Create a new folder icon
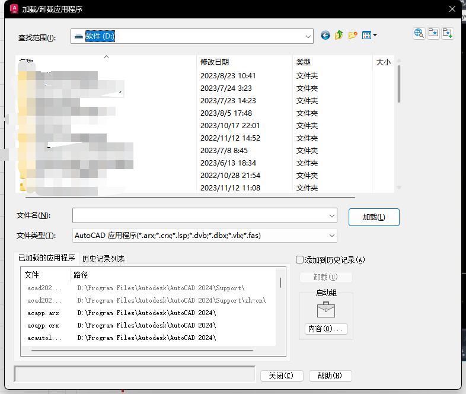Image resolution: width=466 pixels, height=394 pixels. [x=353, y=36]
